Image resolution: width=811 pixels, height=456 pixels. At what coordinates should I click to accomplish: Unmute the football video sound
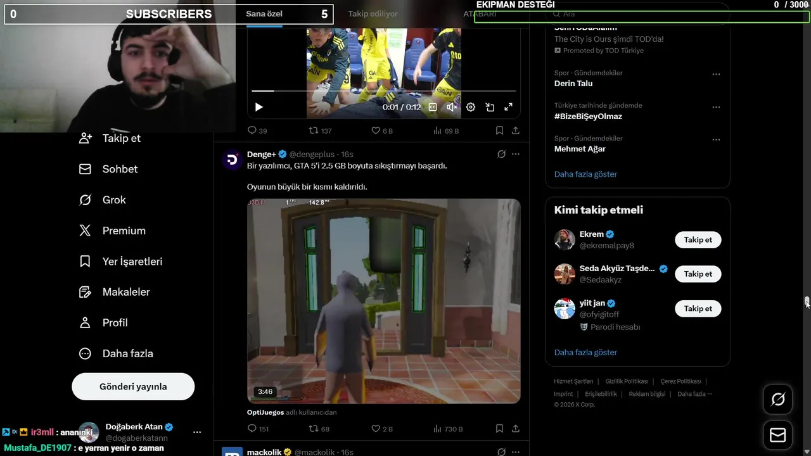[452, 107]
